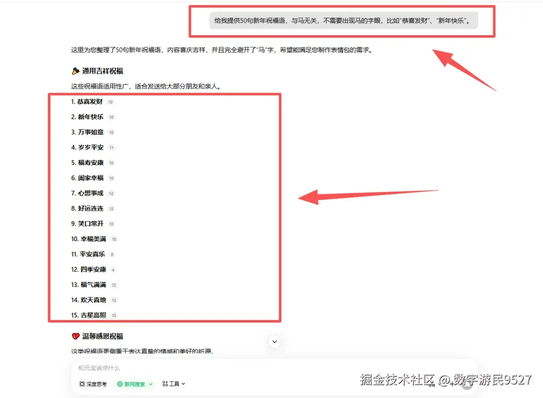Image resolution: width=543 pixels, height=398 pixels.
Task: Click the globe icon on 联网搜索
Action: (x=120, y=383)
